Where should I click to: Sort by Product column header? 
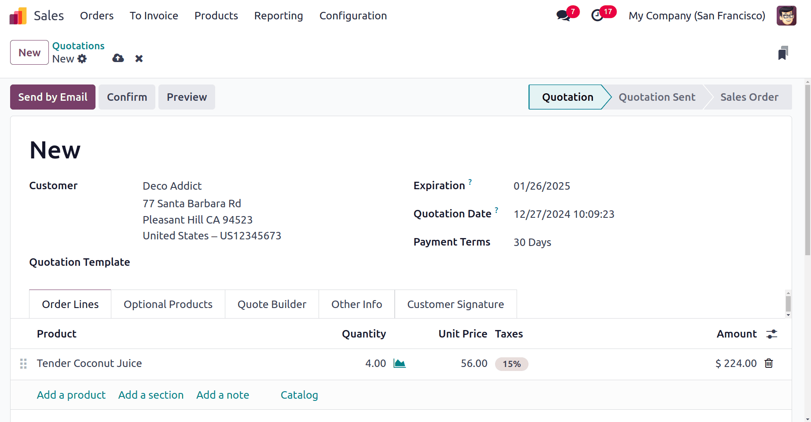tap(57, 334)
